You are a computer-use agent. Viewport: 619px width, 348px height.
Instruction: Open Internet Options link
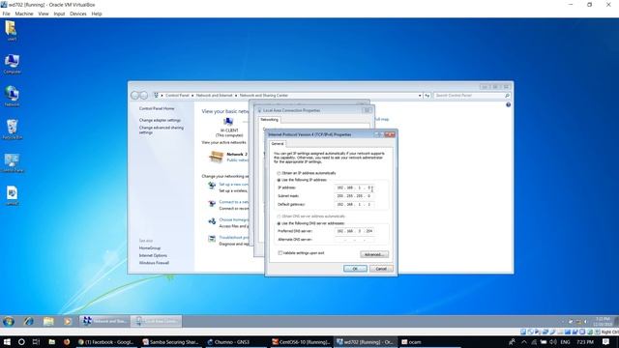(153, 255)
